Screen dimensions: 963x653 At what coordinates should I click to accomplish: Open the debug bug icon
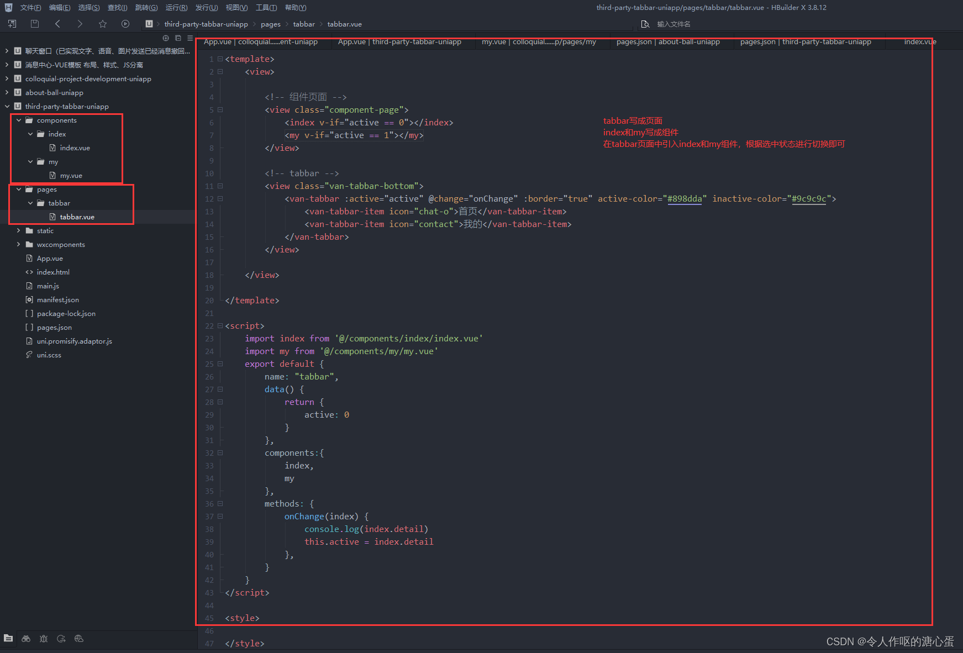(44, 639)
